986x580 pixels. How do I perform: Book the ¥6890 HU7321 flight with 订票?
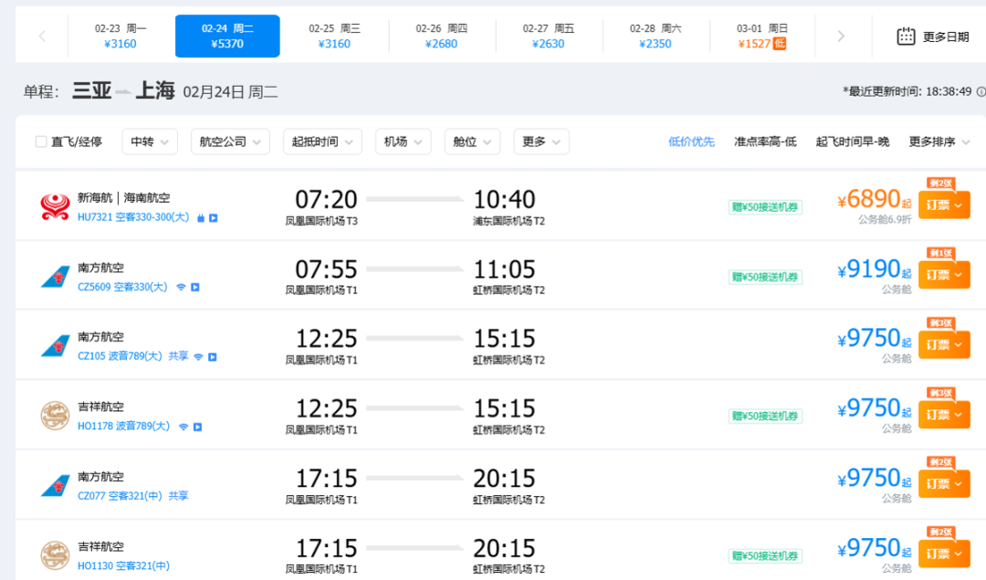[x=944, y=206]
